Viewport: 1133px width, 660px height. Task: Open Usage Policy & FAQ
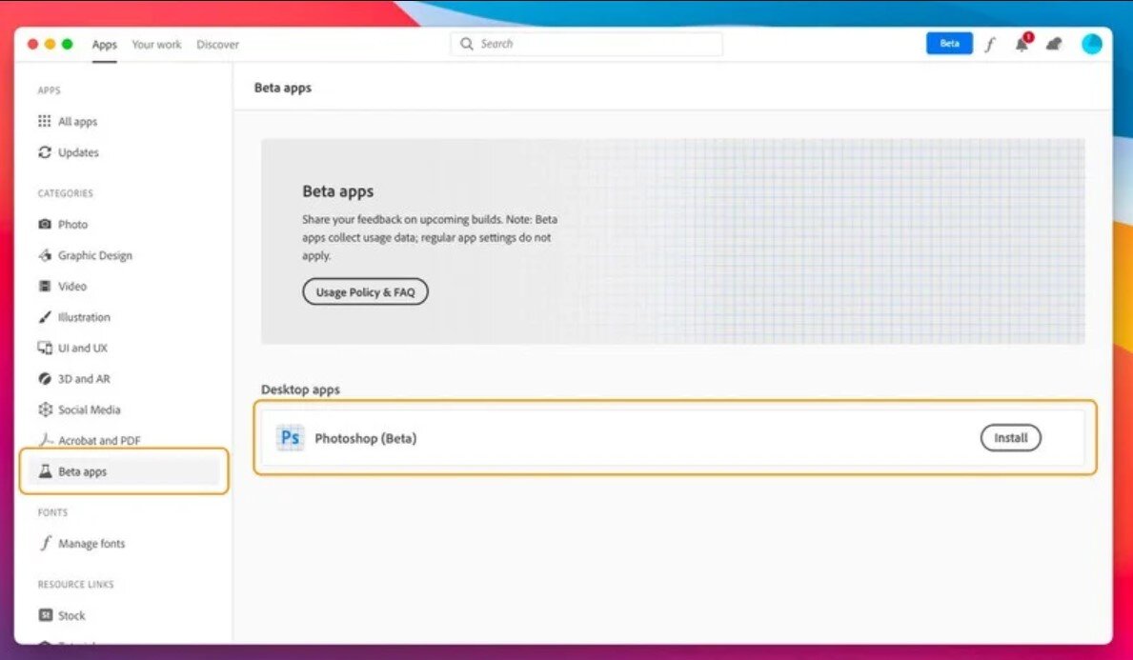pos(365,291)
